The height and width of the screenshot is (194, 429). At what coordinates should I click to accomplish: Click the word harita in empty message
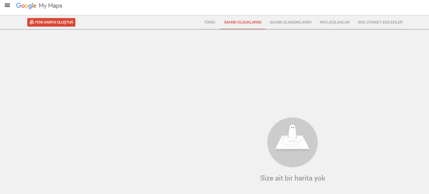[304, 178]
